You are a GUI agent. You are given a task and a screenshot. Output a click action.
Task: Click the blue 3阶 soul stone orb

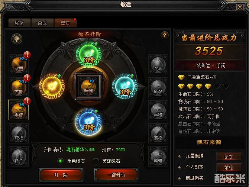pos(88,122)
